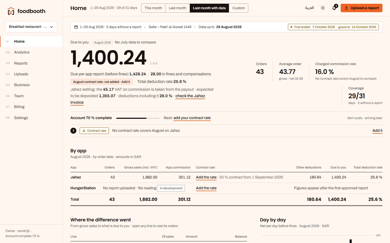Viewport: 390px width, 243px height.
Task: Click the In development badge
Action: click(x=171, y=188)
